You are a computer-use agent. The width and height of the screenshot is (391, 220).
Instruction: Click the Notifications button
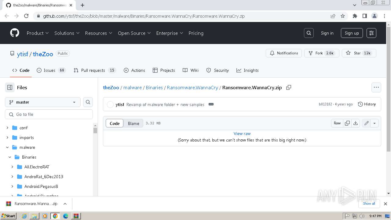point(284,53)
